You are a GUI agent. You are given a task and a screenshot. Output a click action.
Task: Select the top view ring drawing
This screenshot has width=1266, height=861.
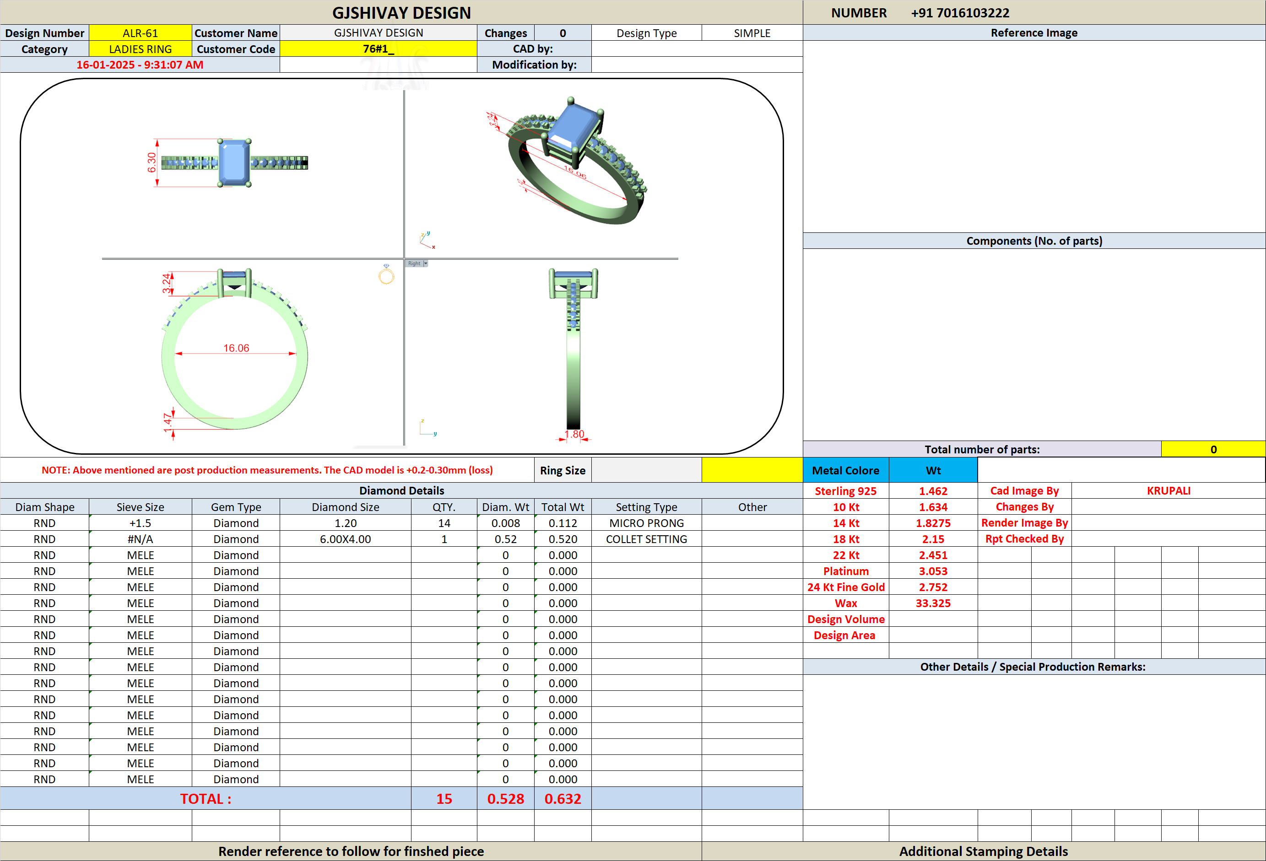(x=234, y=163)
